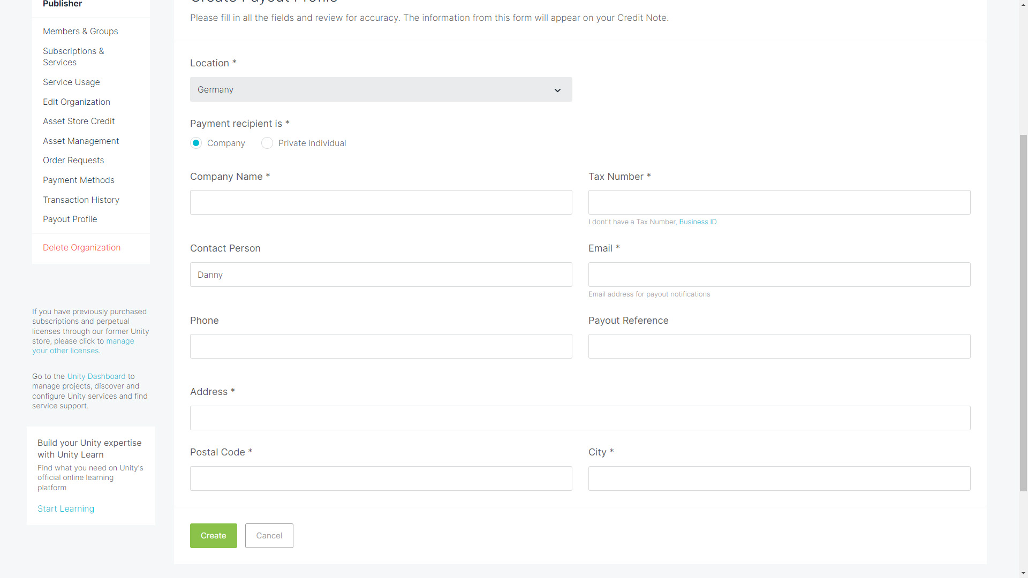Screen dimensions: 1028x578
Task: Toggle payment recipient to Private individual
Action: coord(268,142)
